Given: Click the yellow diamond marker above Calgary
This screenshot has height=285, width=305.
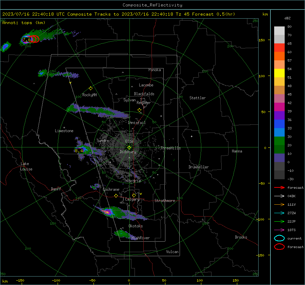Looking at the screenshot, I should coord(134,195).
